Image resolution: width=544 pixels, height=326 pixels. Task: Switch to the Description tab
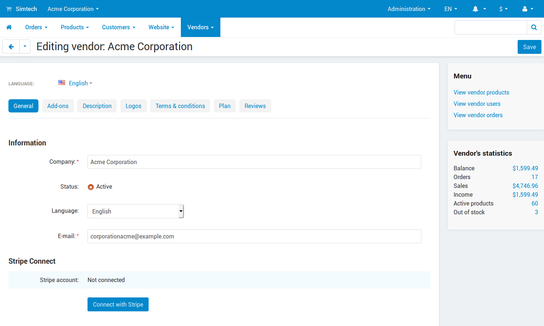[97, 106]
